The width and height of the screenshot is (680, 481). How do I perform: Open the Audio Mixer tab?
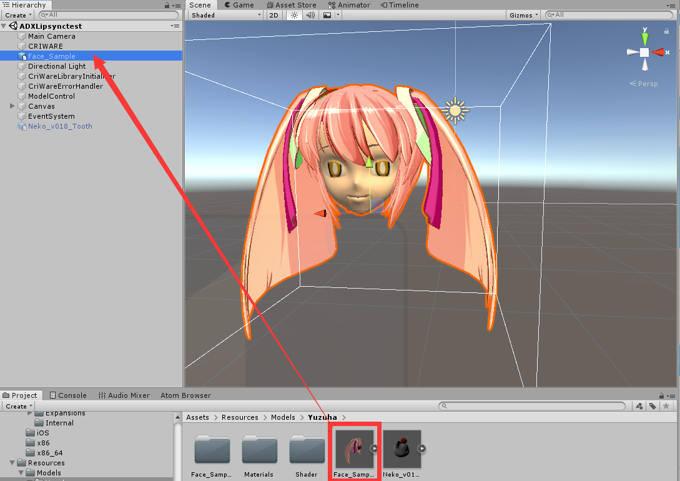124,395
